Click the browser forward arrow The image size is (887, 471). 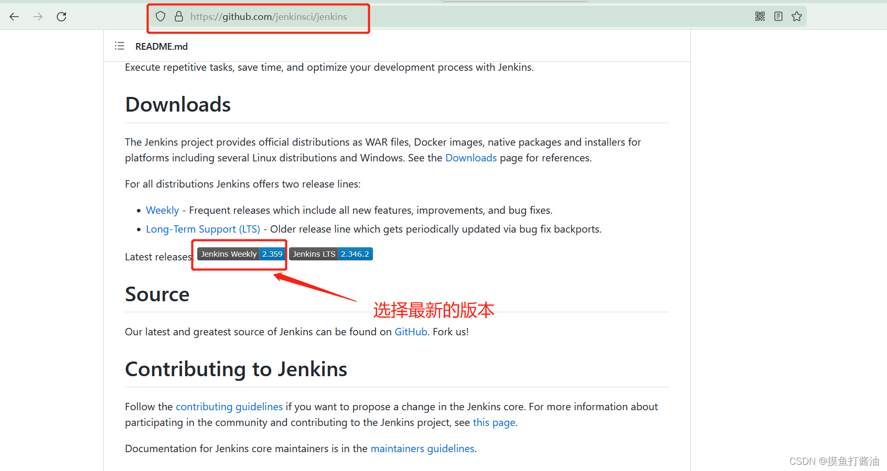pos(38,17)
